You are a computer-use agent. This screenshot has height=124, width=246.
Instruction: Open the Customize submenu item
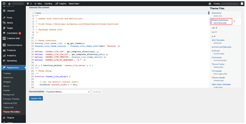[x=8, y=78]
